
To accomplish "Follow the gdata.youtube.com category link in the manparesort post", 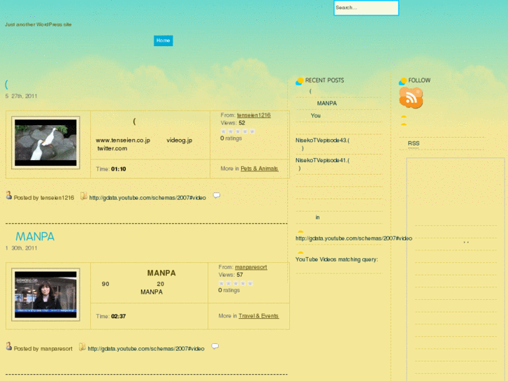I will tap(146, 349).
